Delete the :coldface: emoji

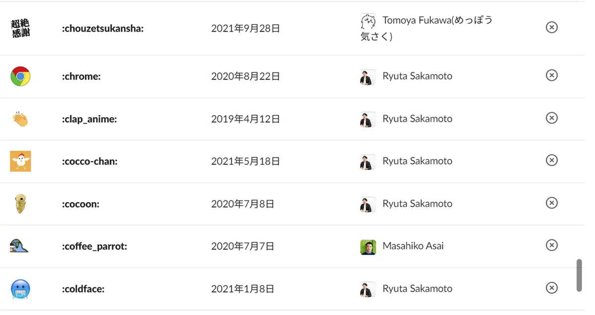click(551, 288)
